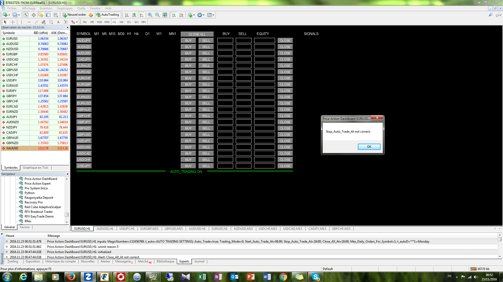This screenshot has height=282, width=503.
Task: Open the periodicity clock dropdown
Action: (x=204, y=15)
